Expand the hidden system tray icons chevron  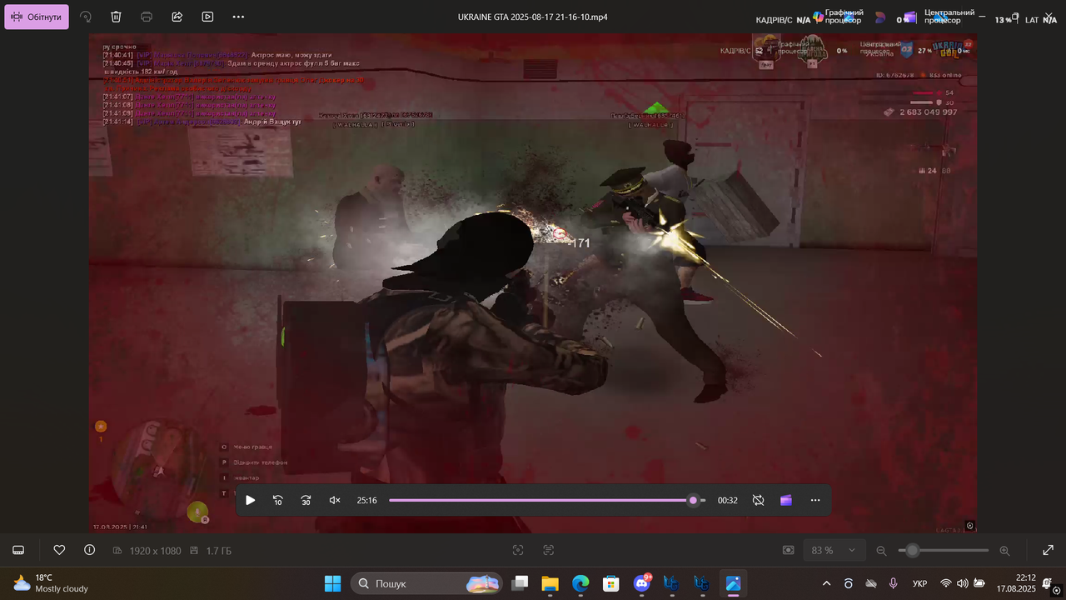(x=826, y=583)
